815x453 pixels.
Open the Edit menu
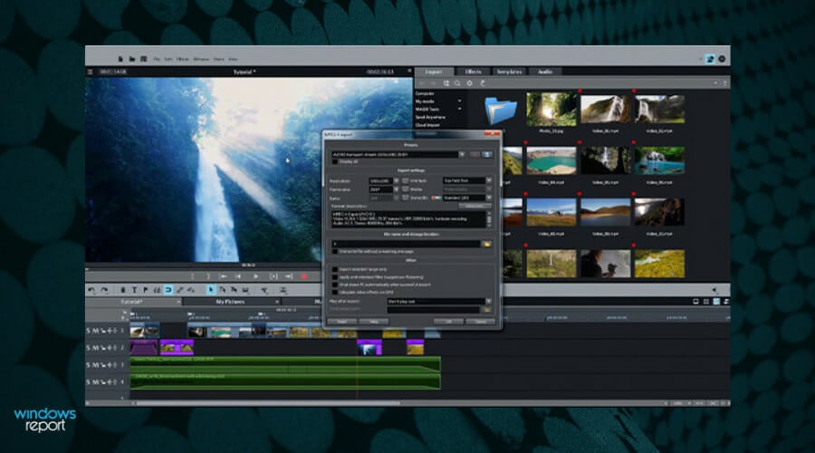point(168,59)
